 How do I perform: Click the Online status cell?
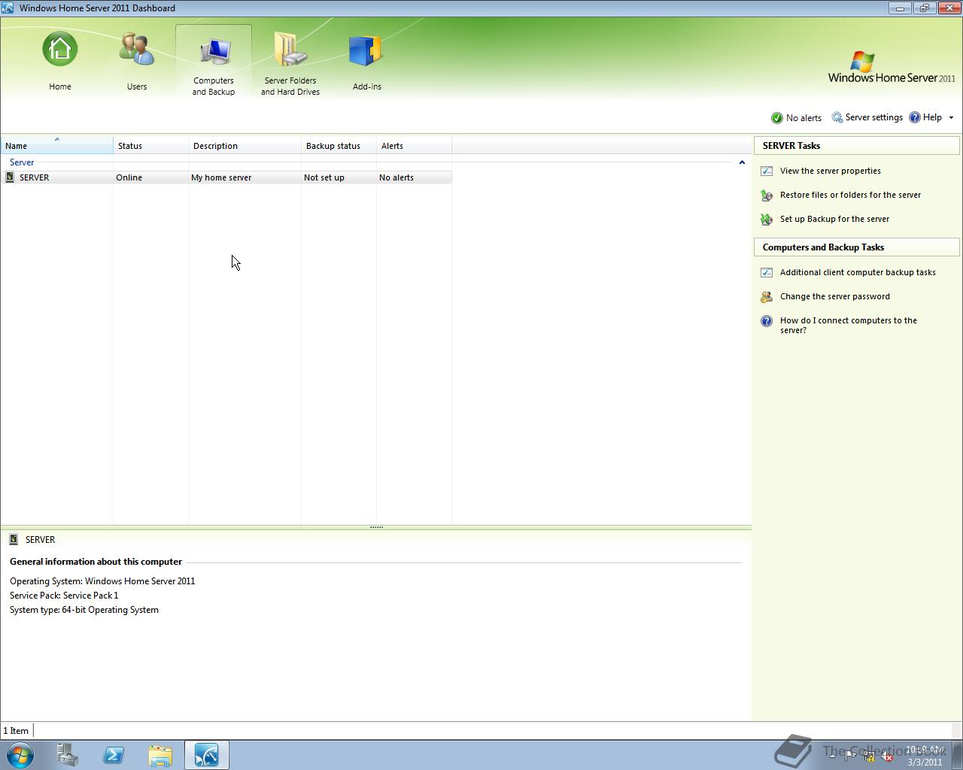point(129,177)
